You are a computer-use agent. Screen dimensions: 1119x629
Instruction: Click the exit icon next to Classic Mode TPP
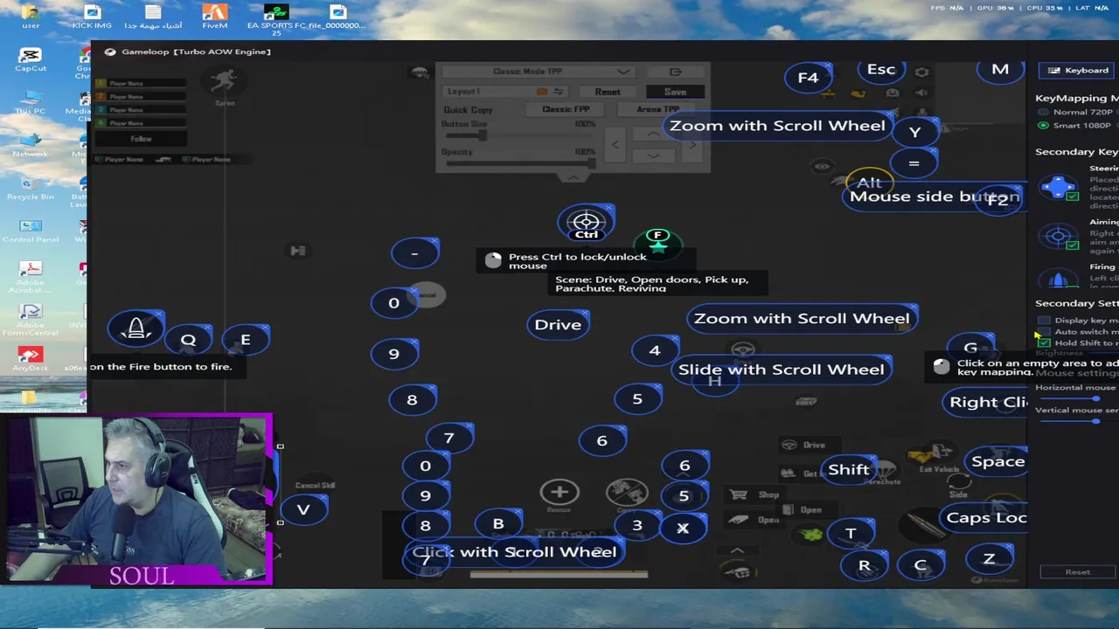(x=675, y=72)
